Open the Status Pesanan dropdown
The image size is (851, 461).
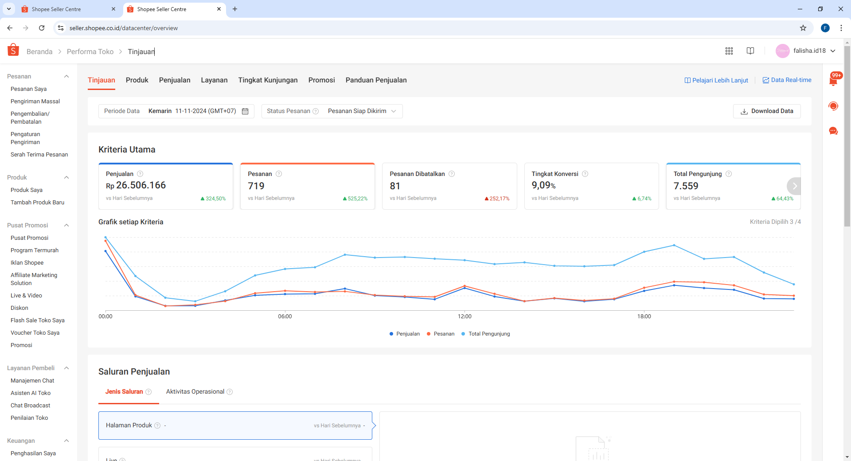332,111
